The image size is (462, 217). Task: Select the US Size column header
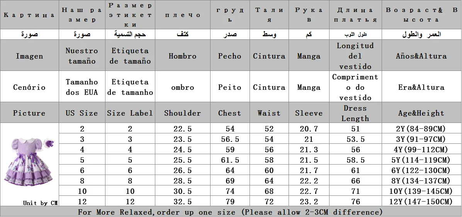tap(82, 113)
